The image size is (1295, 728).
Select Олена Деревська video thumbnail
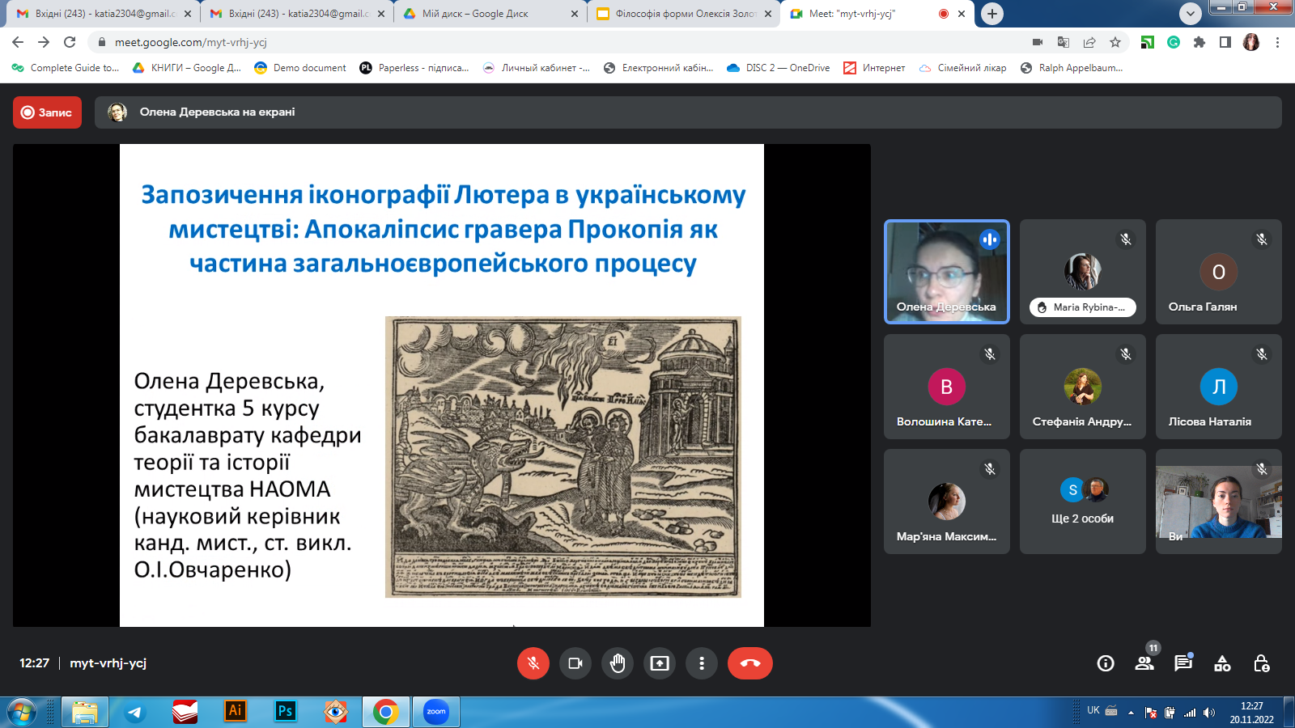coord(947,272)
